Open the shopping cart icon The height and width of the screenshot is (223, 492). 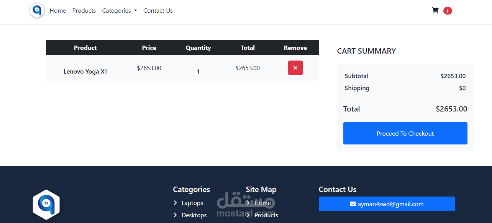click(x=435, y=10)
